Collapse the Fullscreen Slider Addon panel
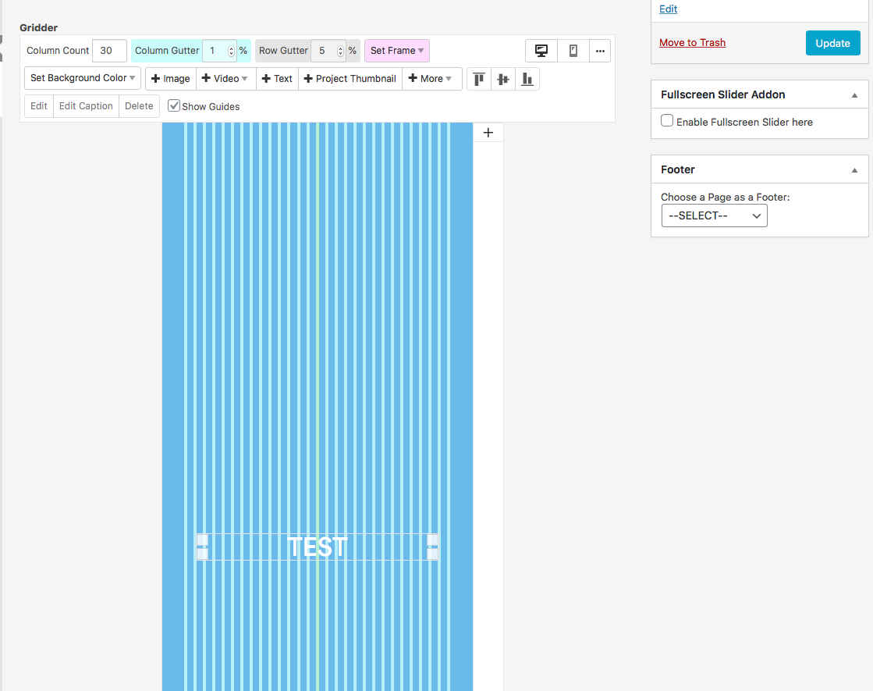The width and height of the screenshot is (873, 691). click(854, 94)
